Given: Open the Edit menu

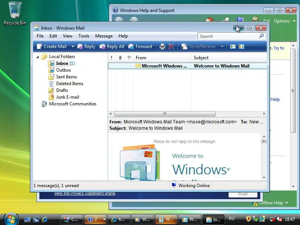Looking at the screenshot, I should [x=53, y=36].
